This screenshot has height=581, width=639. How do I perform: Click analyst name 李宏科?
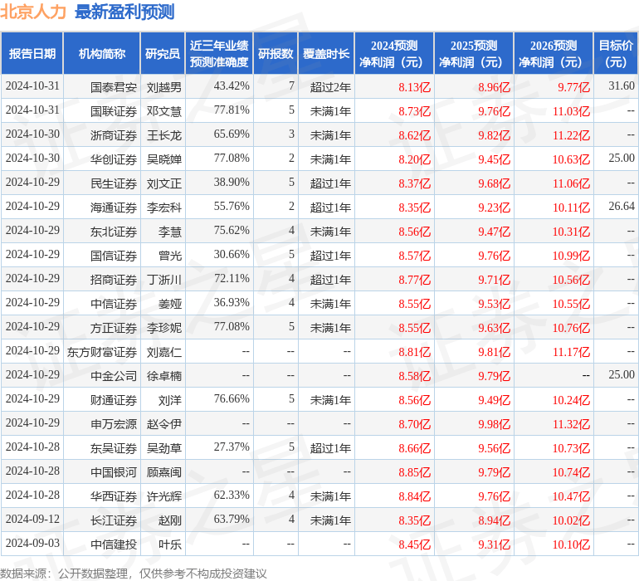[x=164, y=207]
